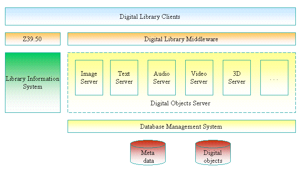Click the Audio Server box
This screenshot has width=300, height=169.
(x=161, y=77)
